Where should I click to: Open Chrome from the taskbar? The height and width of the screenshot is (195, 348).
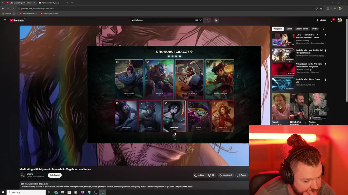click(56, 192)
